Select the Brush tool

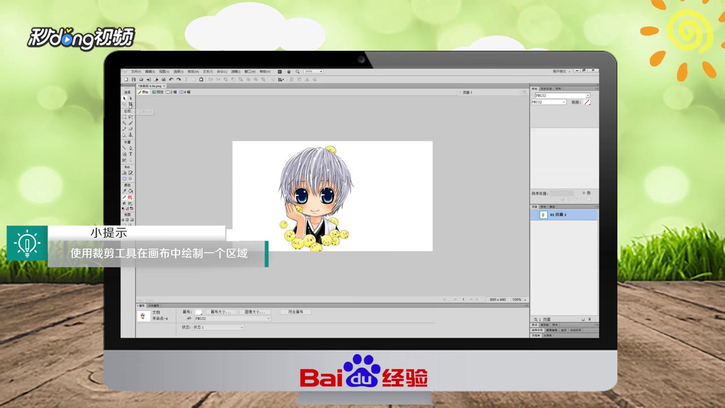pyautogui.click(x=131, y=123)
